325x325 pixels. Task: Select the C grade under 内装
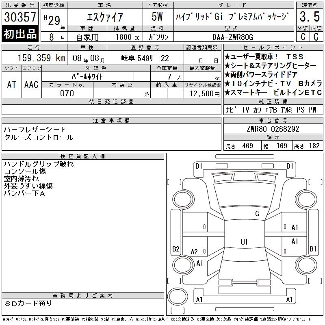[x=316, y=37]
